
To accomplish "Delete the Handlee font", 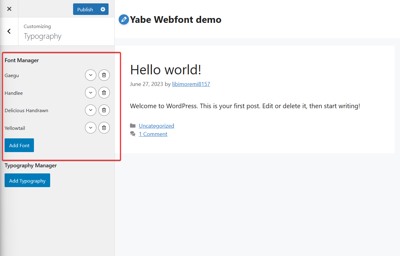I will [x=104, y=93].
